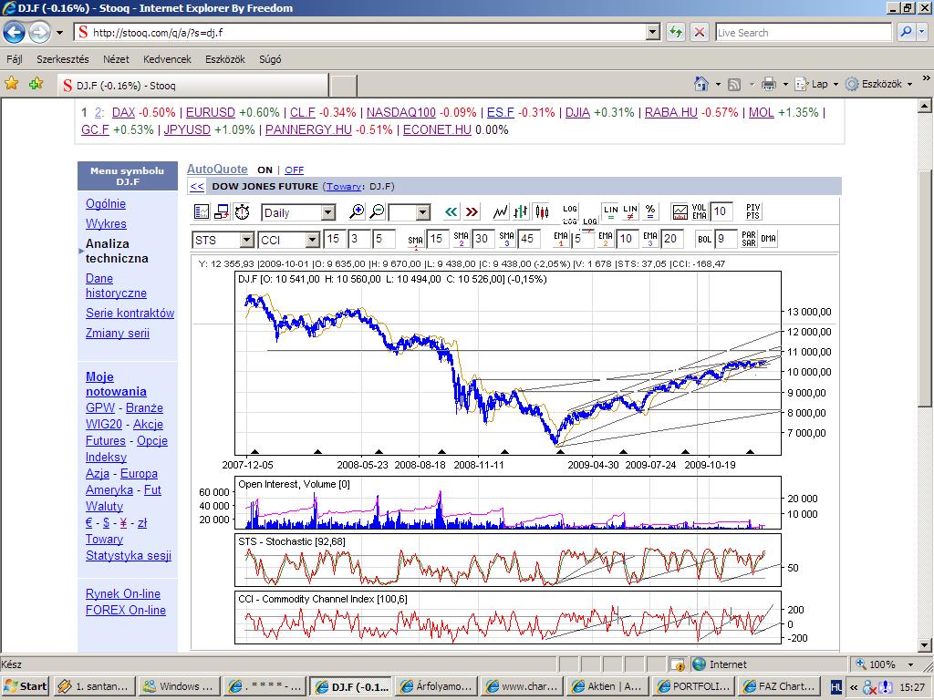
Task: Stop page loading with the red X
Action: click(700, 32)
